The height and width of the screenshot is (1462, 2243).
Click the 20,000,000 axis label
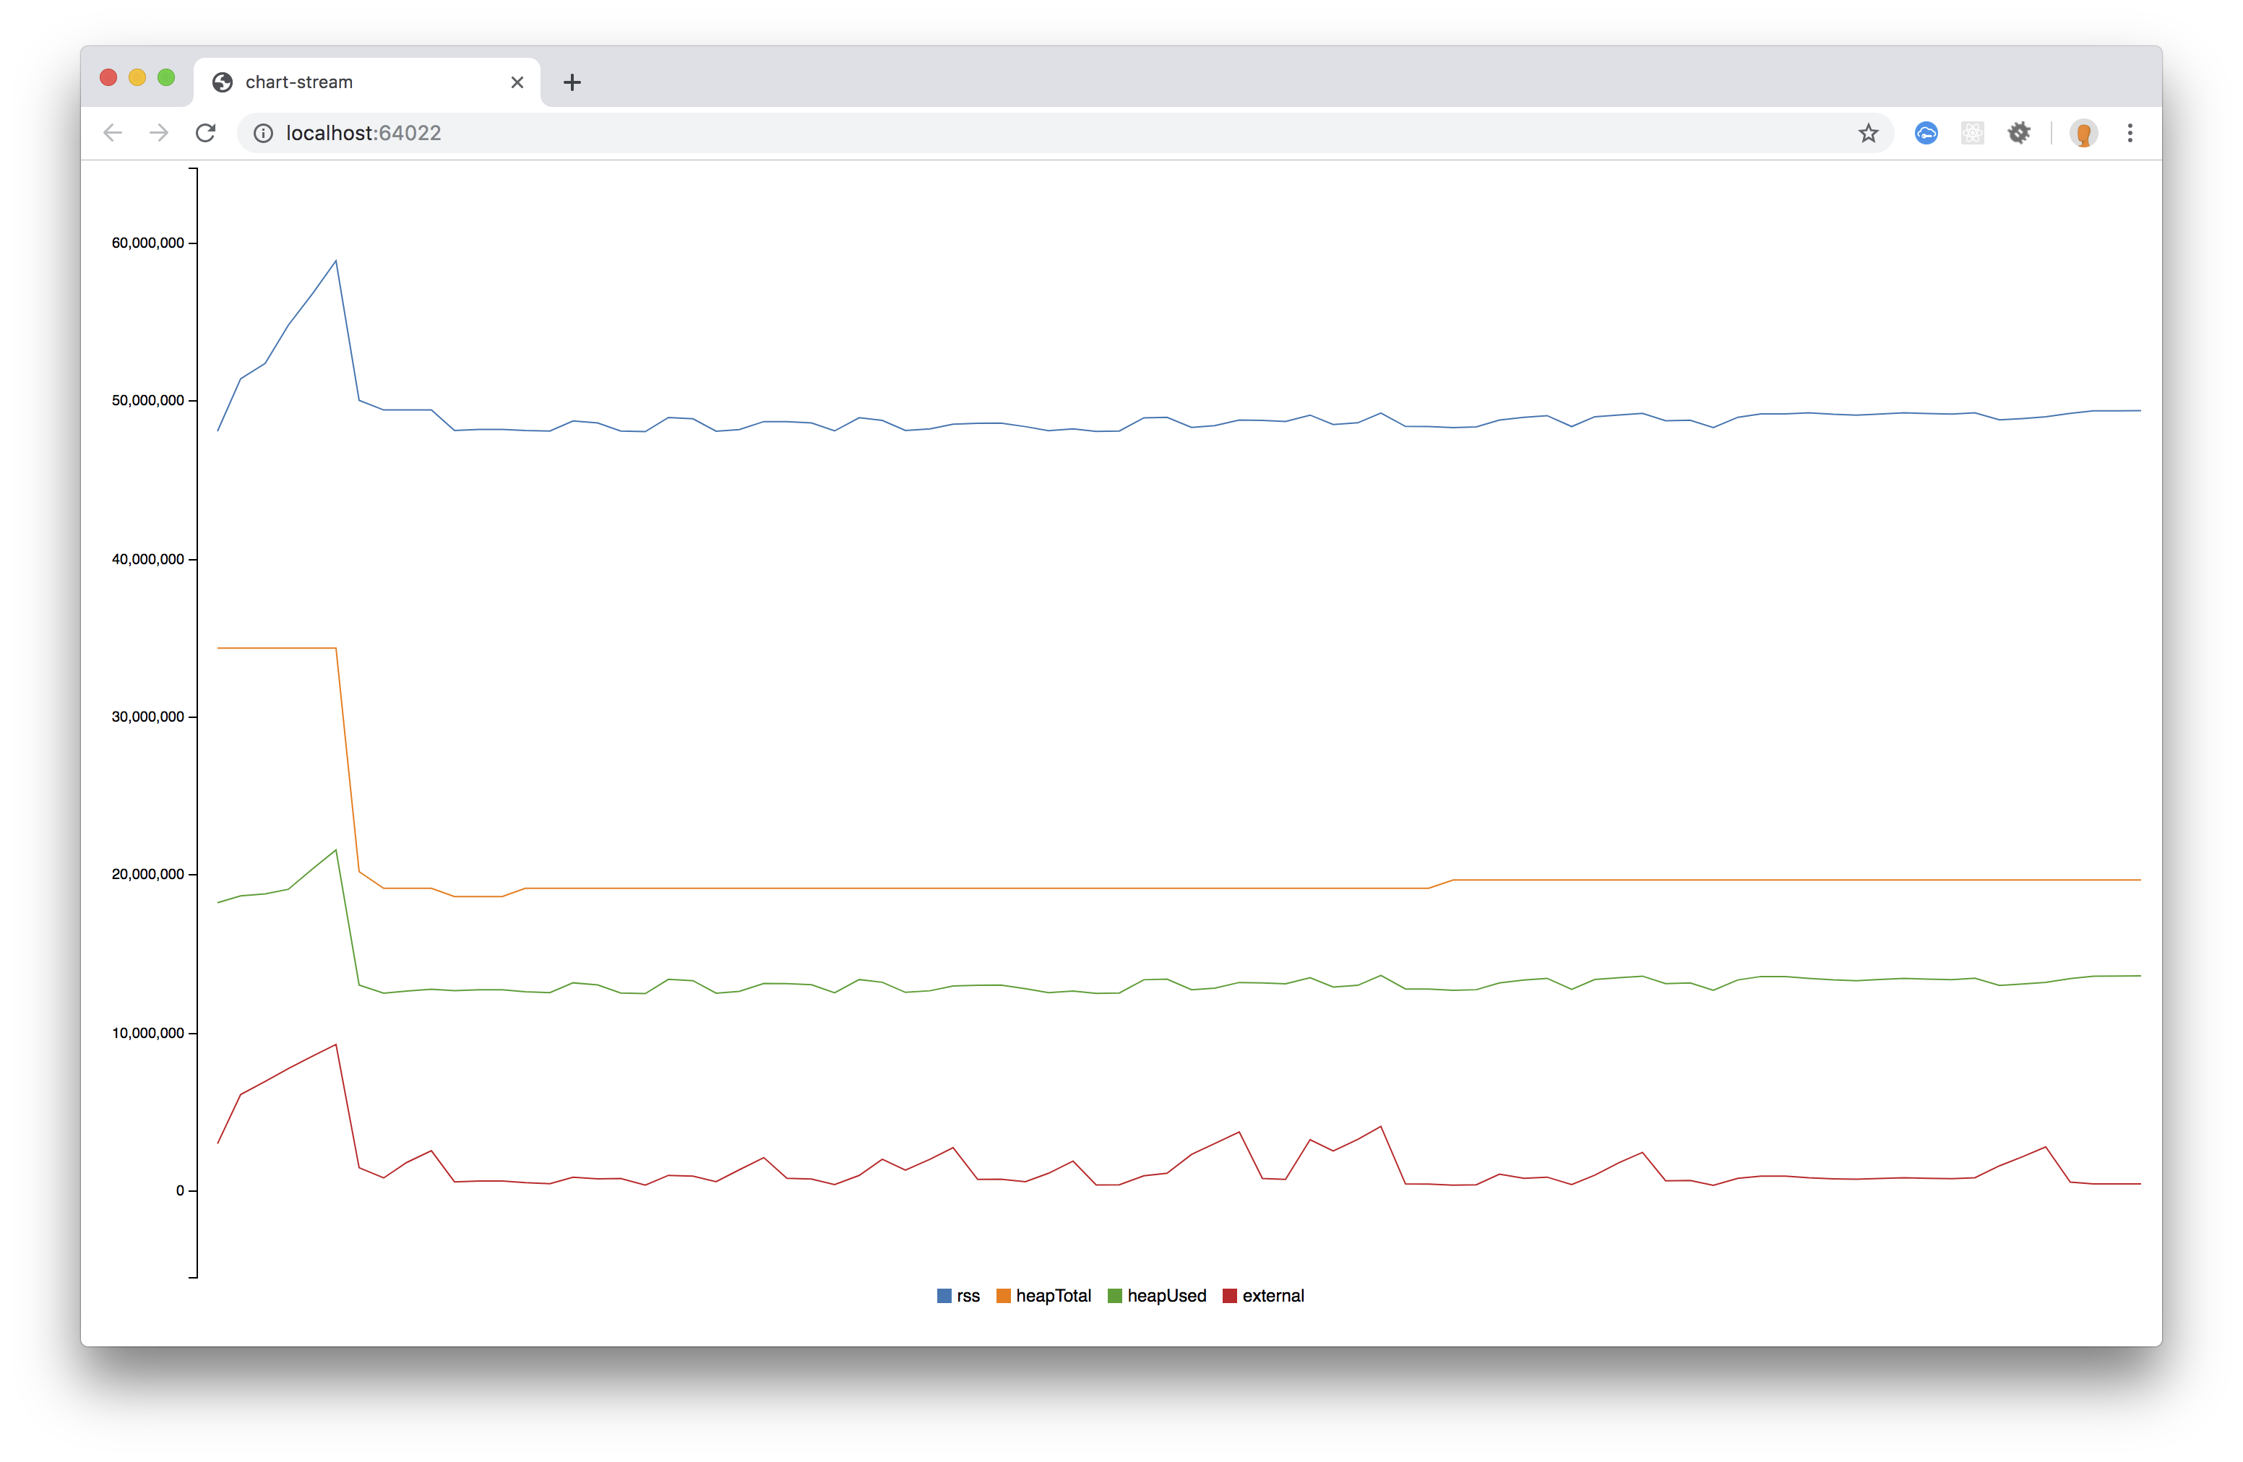148,874
